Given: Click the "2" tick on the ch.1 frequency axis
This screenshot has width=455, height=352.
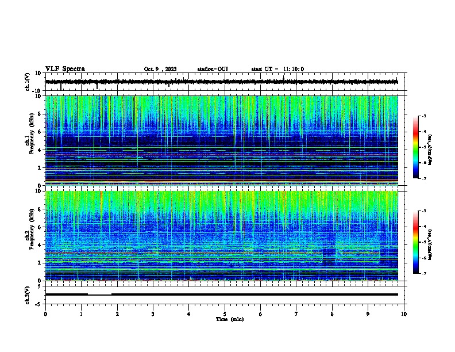Looking at the screenshot, I should tap(40, 168).
